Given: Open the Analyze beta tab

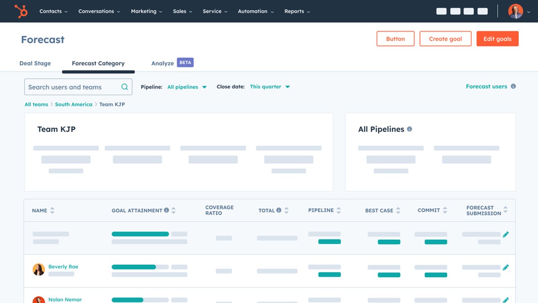Looking at the screenshot, I should click(x=172, y=63).
